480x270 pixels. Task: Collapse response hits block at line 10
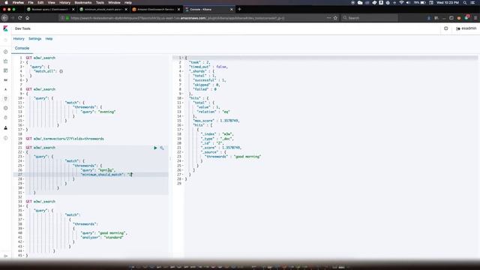pos(183,98)
